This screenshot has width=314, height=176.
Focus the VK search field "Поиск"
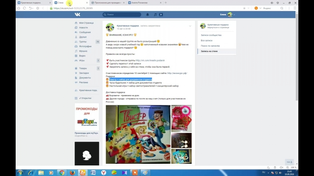click(x=122, y=14)
